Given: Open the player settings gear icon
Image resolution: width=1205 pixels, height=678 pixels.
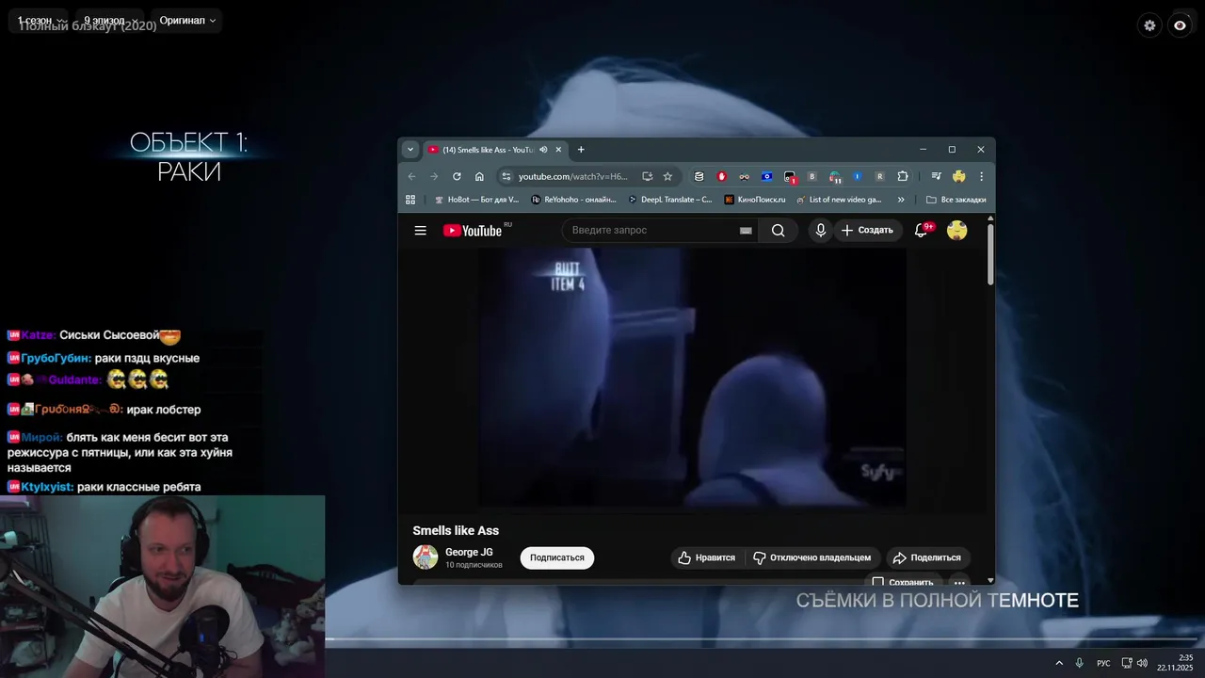Looking at the screenshot, I should (x=1149, y=25).
